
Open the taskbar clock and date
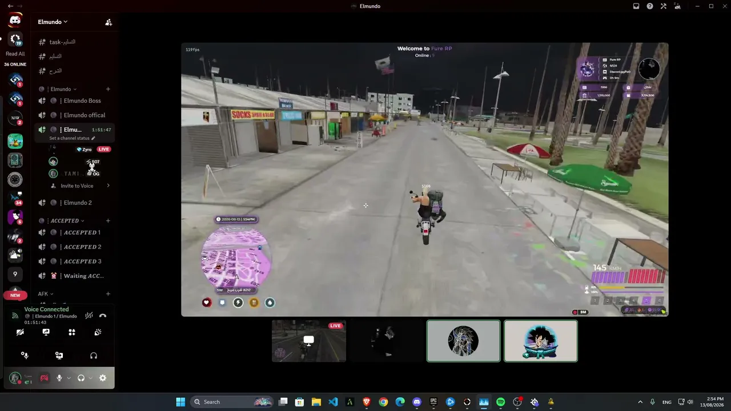click(713, 402)
